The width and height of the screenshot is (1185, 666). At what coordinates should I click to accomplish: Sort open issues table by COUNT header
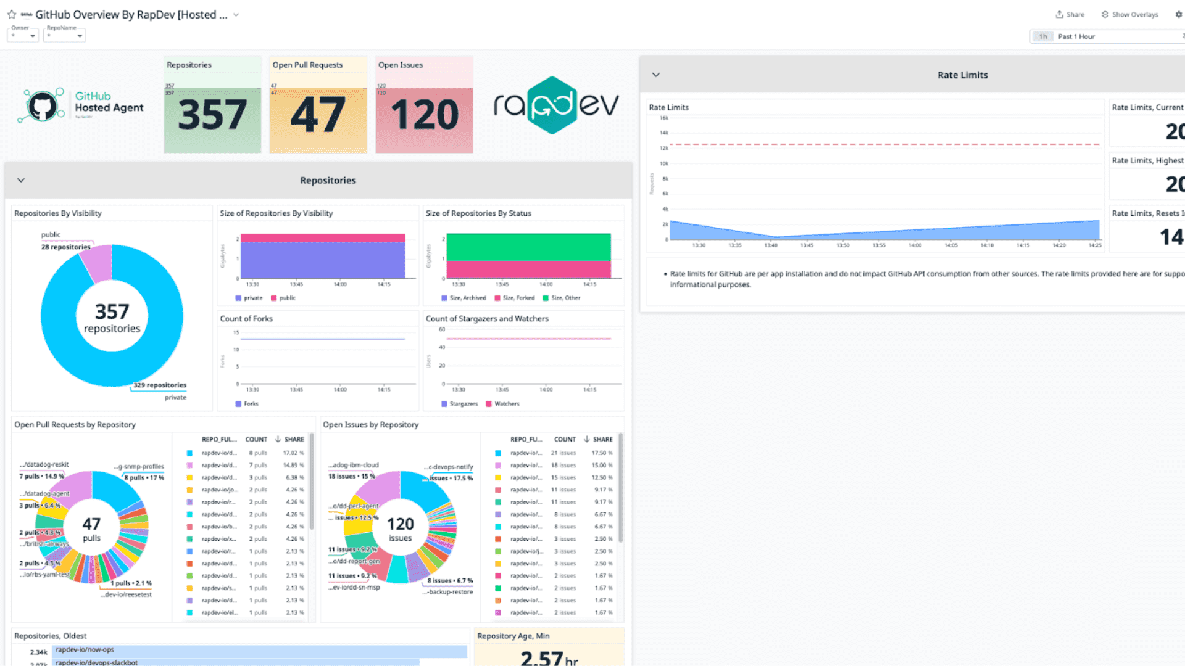(x=565, y=440)
